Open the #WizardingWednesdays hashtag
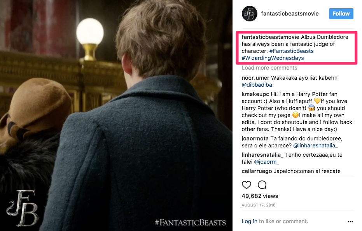Viewport: 362px width, 231px height. [x=273, y=58]
